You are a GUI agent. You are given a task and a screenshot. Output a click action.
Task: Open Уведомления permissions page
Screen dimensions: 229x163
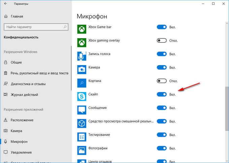(x=18, y=153)
